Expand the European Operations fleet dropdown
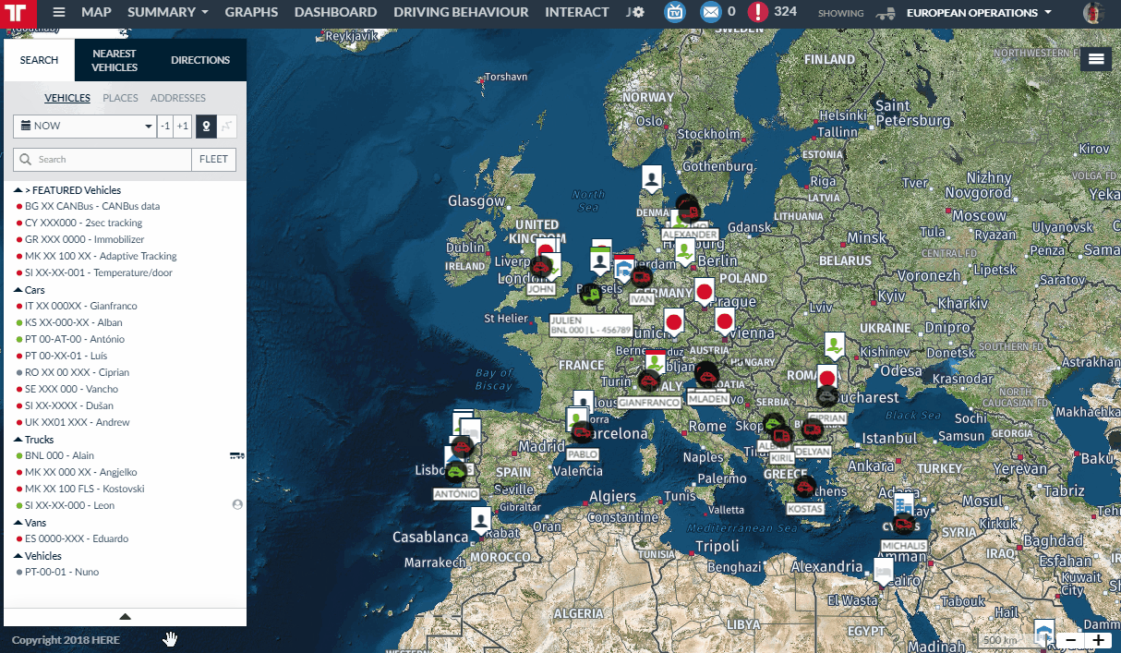This screenshot has height=653, width=1121. tap(979, 13)
